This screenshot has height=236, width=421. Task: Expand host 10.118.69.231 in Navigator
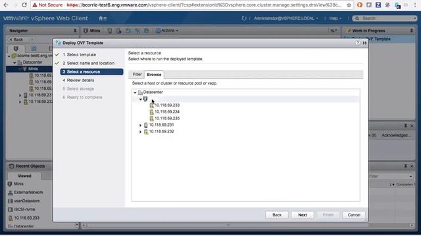[20, 95]
